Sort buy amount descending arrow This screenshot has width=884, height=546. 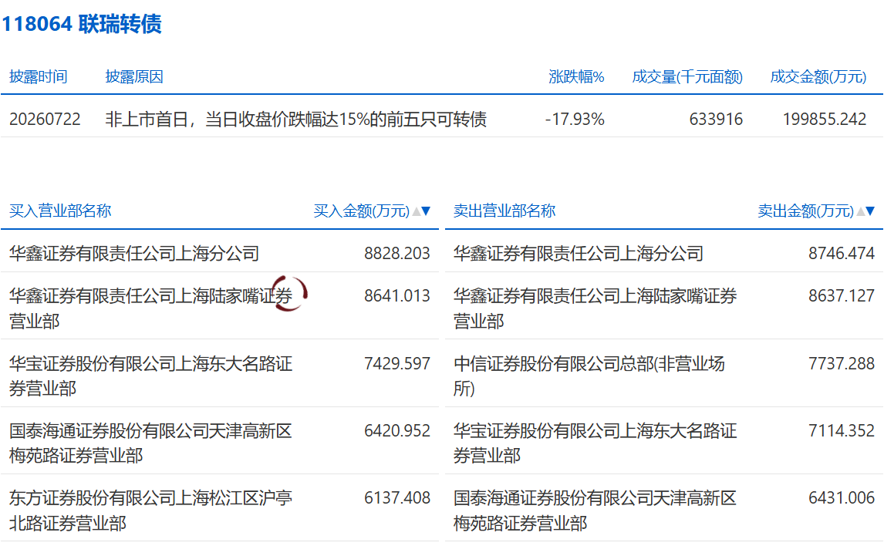pyautogui.click(x=427, y=211)
